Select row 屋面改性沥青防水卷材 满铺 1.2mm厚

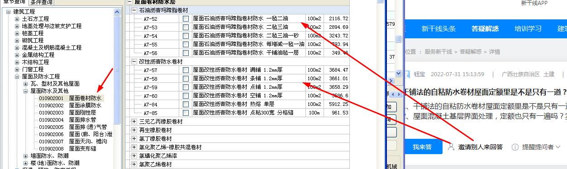tap(238, 70)
